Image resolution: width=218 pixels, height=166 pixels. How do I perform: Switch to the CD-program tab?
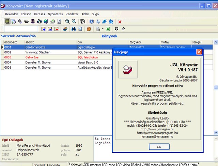pyautogui.click(x=93, y=165)
